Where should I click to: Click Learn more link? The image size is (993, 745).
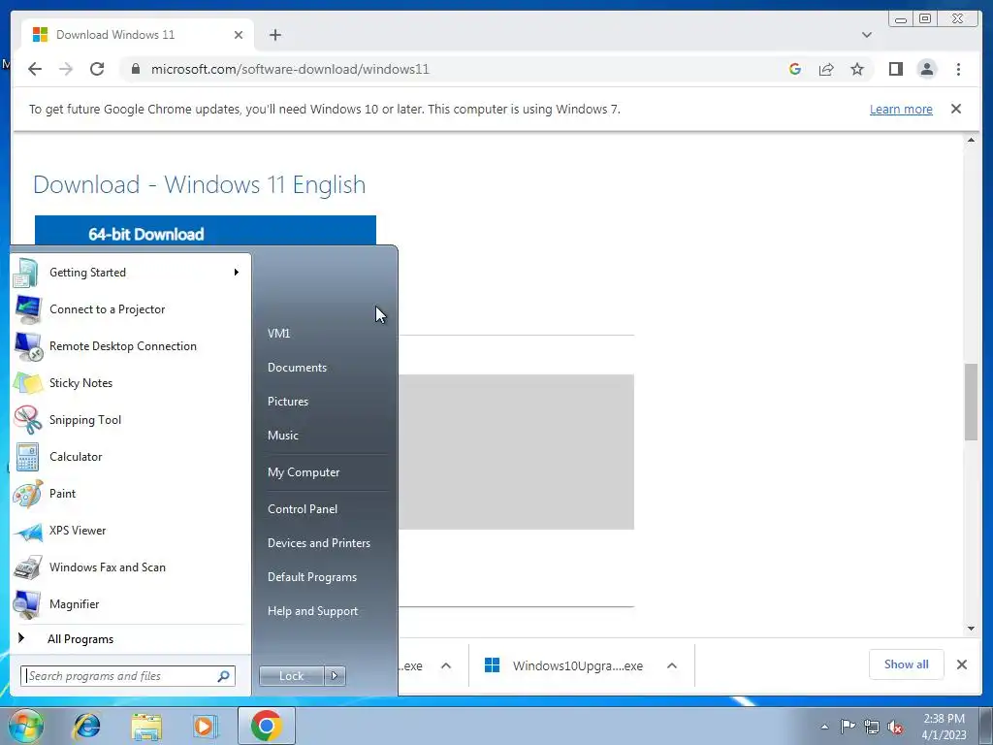point(901,109)
